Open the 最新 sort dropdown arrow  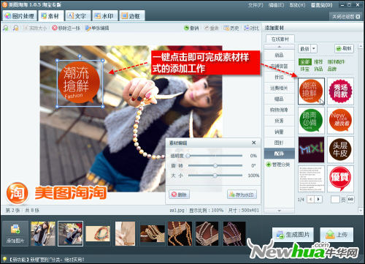314,48
